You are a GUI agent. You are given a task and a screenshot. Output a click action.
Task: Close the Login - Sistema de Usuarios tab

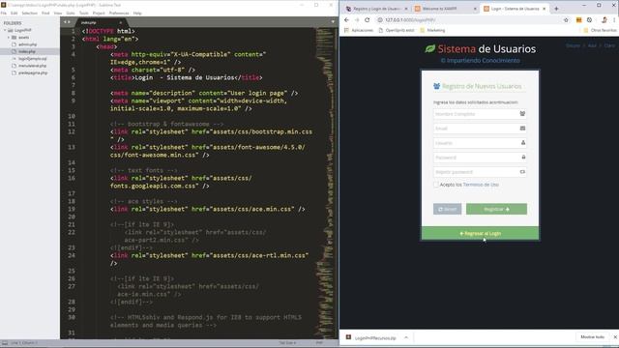pyautogui.click(x=544, y=9)
